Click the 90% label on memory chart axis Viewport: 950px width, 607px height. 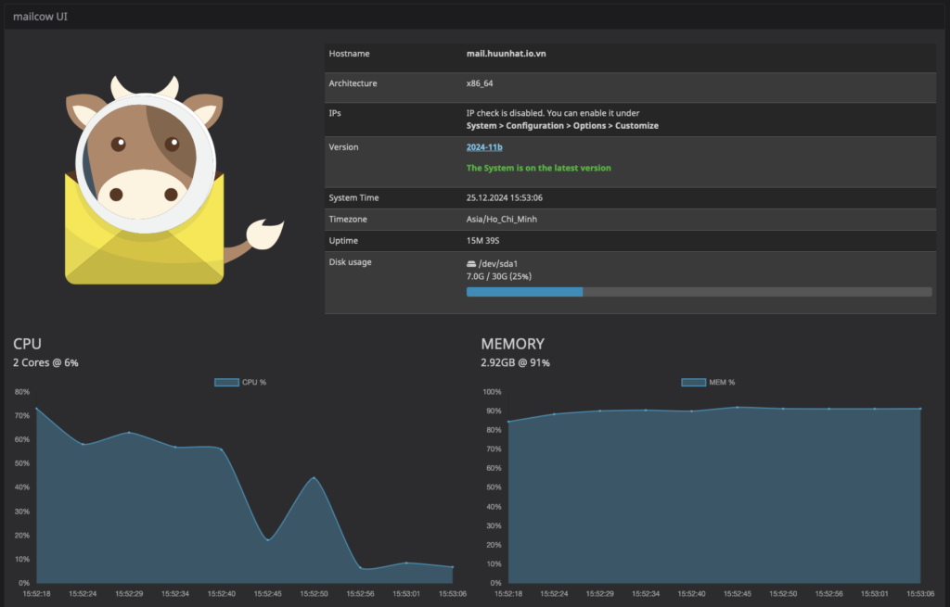point(494,411)
